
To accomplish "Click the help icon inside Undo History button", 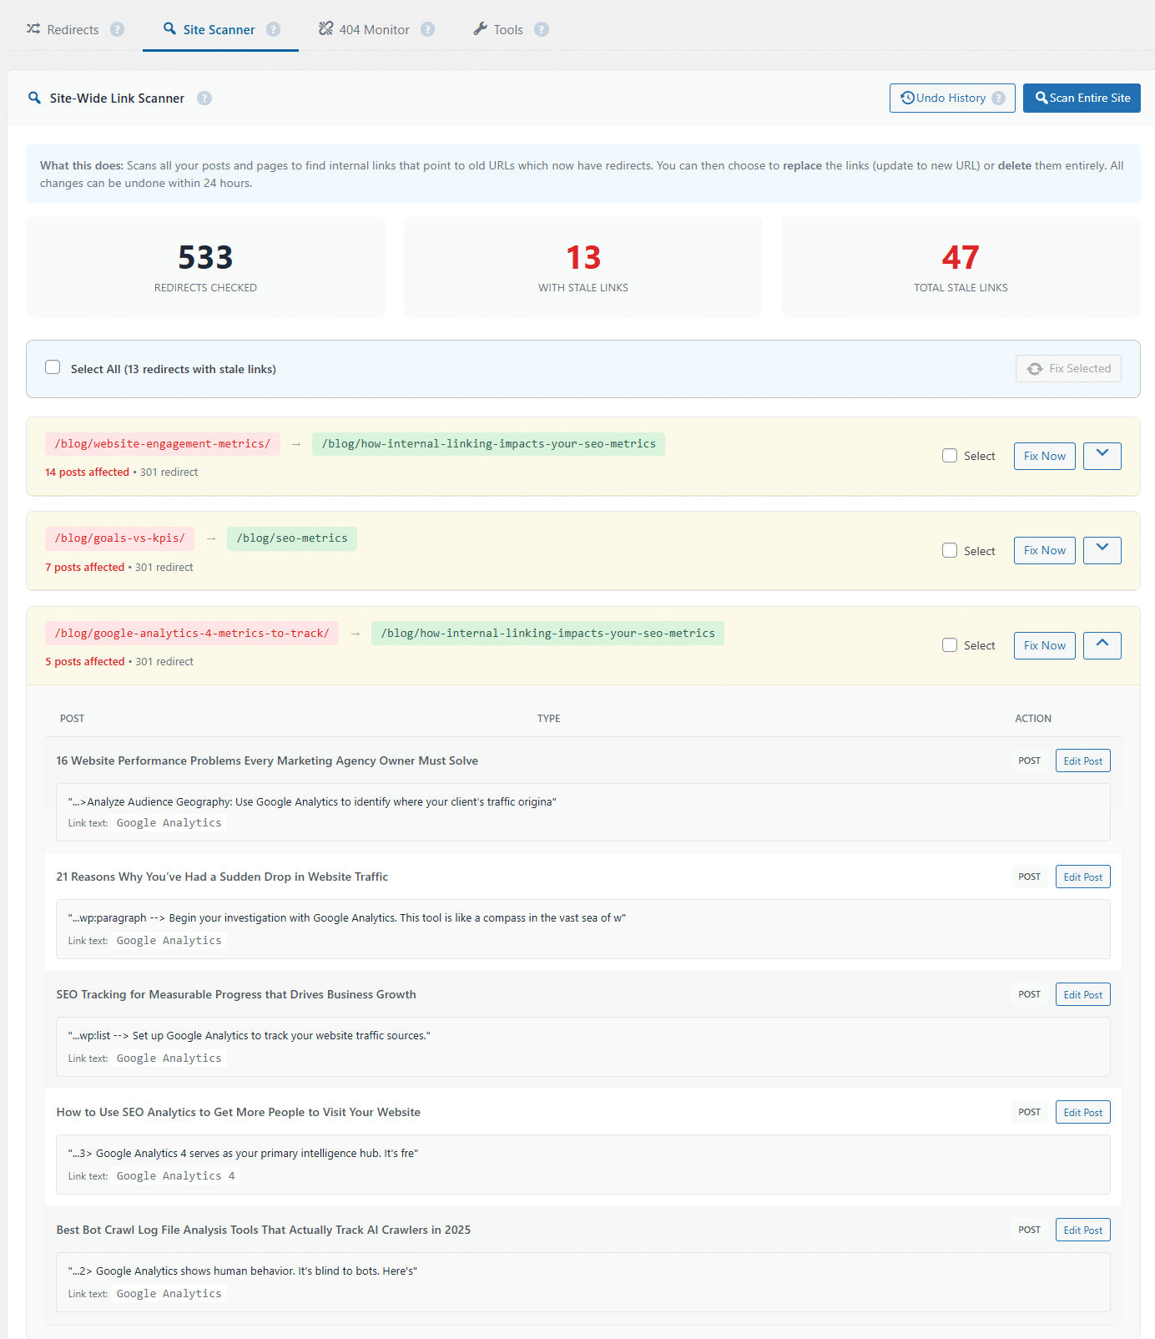I will (x=998, y=98).
